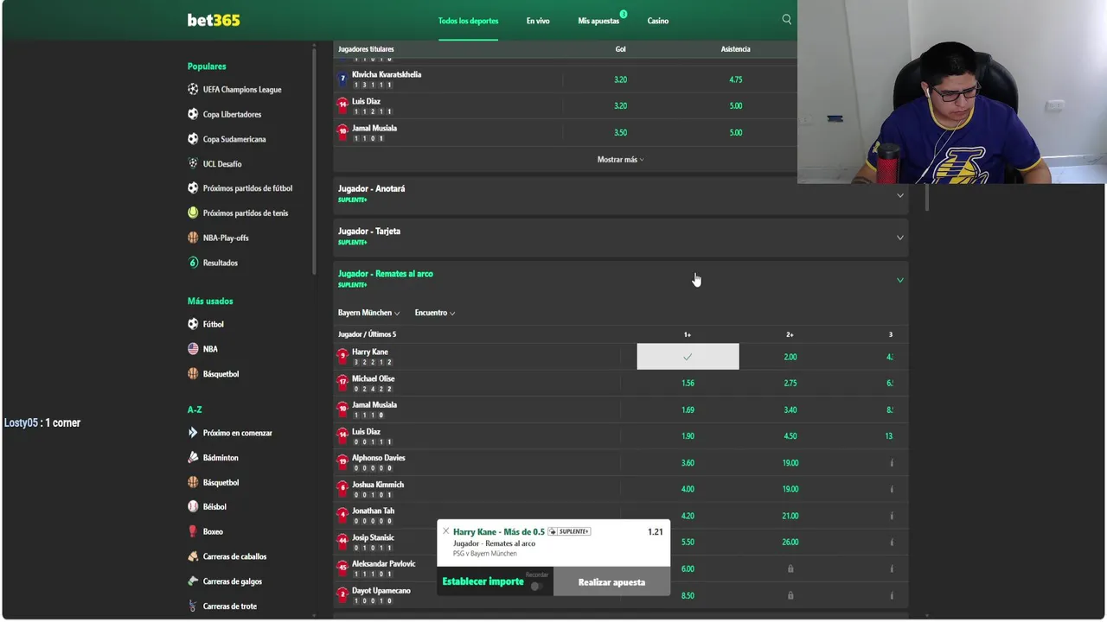1107x622 pixels.
Task: Open Bayern München team dropdown
Action: click(368, 313)
